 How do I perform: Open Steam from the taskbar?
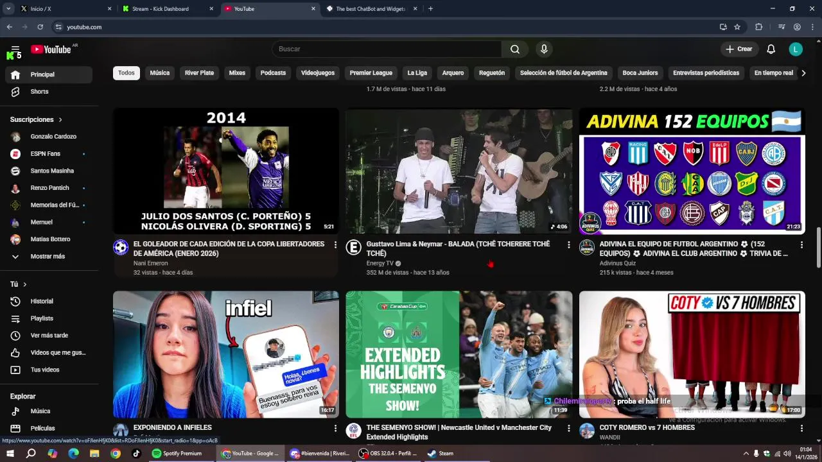441,454
